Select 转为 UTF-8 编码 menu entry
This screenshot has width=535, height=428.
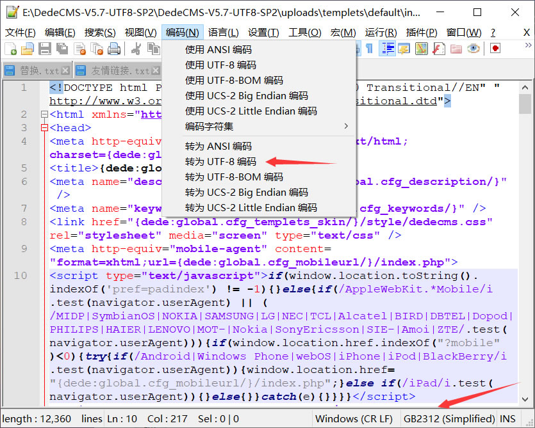pos(221,161)
